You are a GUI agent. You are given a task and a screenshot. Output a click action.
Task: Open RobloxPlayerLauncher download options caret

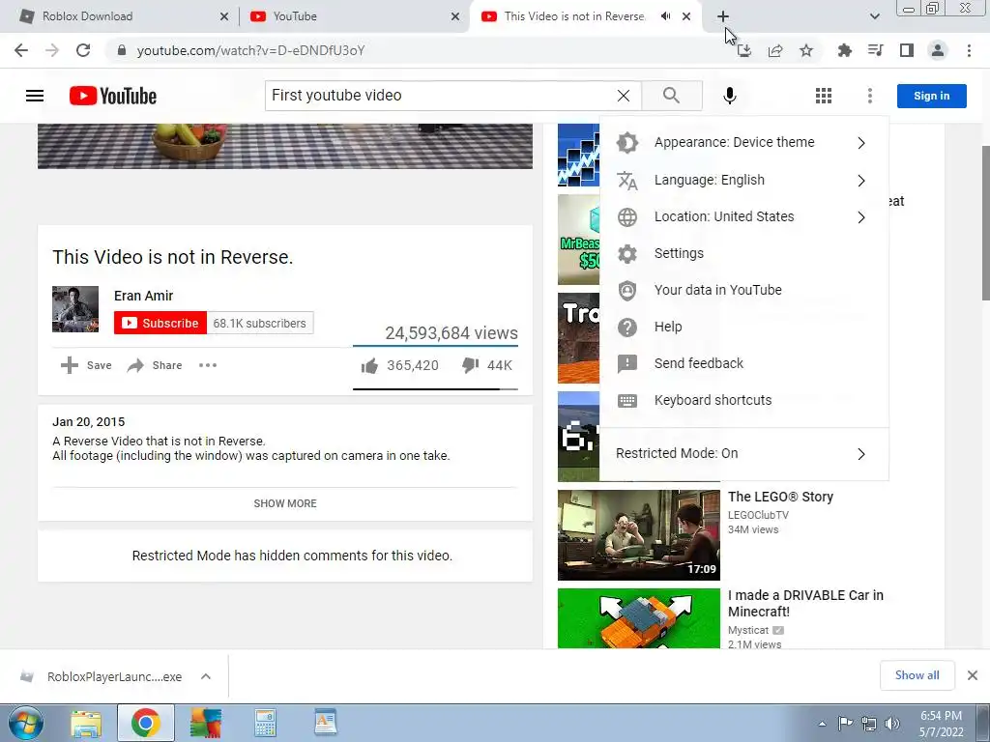(206, 676)
